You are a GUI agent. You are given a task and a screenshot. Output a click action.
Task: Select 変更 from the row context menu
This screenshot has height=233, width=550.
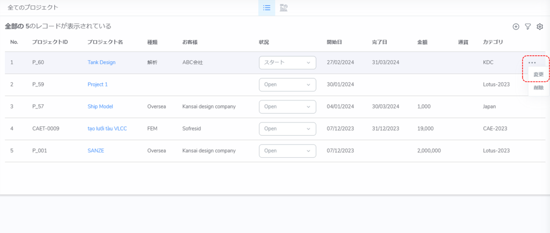click(x=538, y=75)
